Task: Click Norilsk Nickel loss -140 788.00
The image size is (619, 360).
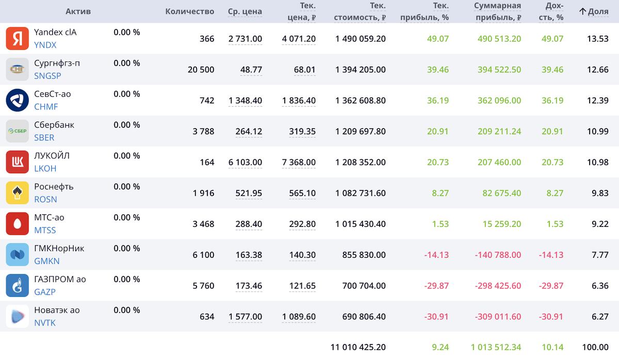Action: pos(498,255)
